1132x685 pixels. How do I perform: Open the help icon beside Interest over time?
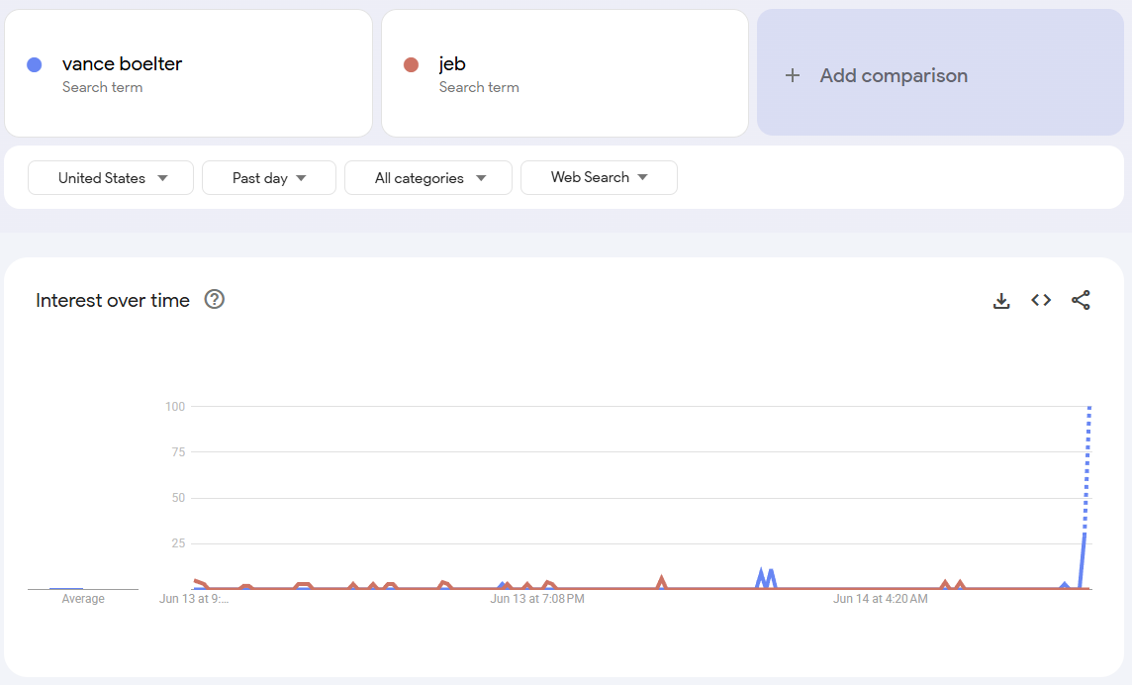[x=215, y=299]
